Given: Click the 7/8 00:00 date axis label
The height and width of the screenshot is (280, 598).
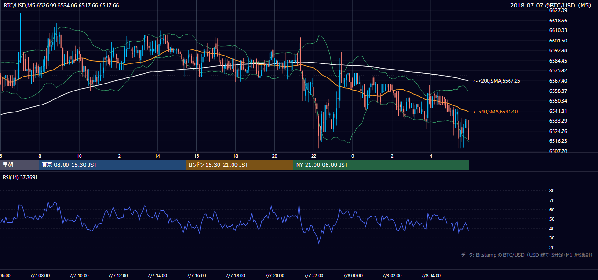Looking at the screenshot, I should point(353,276).
